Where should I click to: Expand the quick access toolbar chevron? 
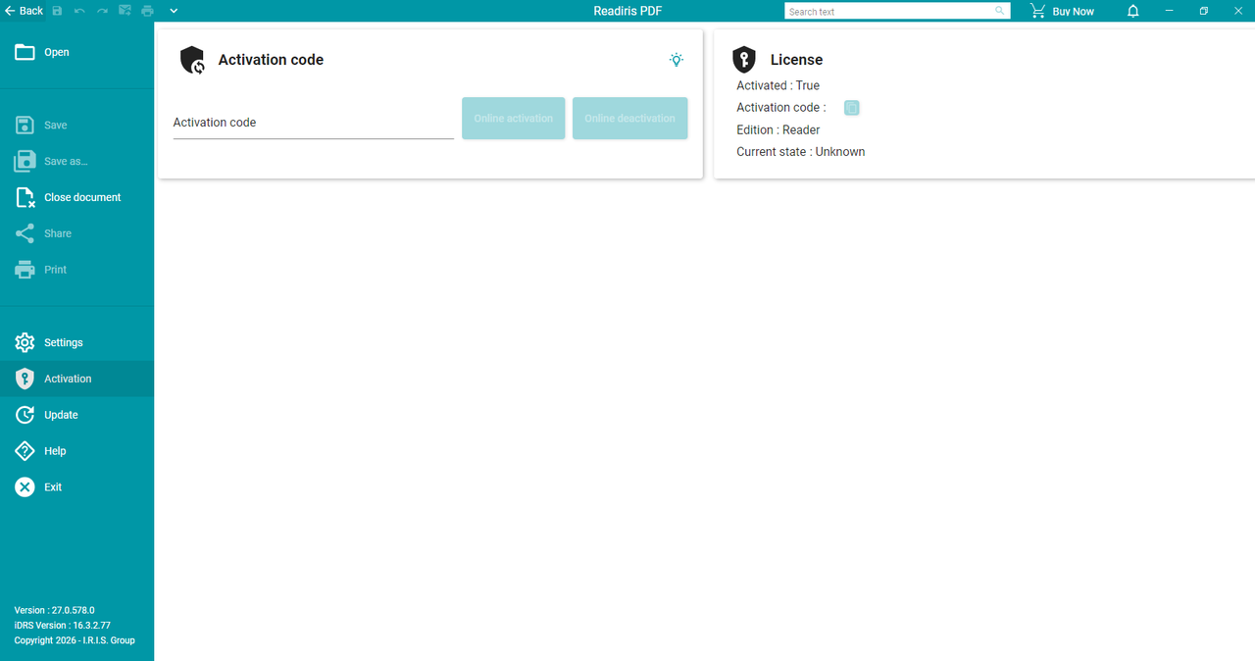(174, 11)
